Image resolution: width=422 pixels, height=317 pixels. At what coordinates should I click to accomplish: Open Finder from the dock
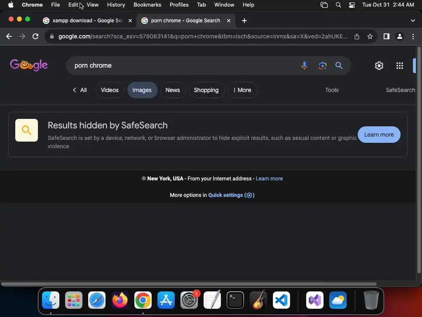coord(51,300)
